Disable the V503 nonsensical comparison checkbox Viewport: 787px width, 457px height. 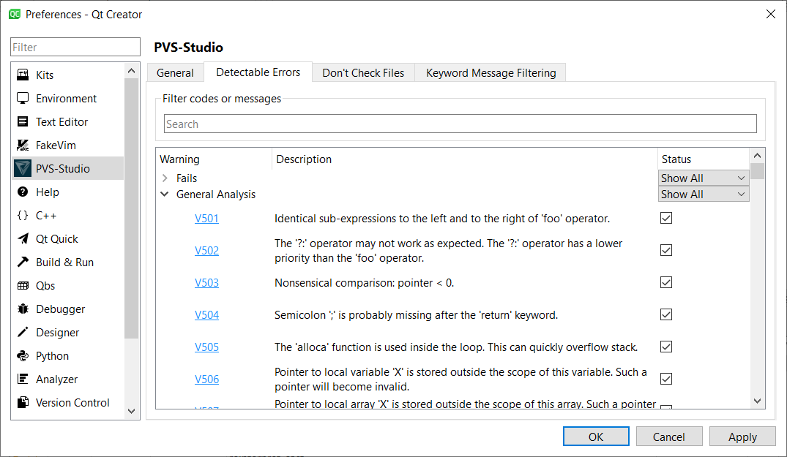point(666,282)
